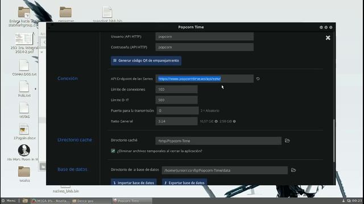Viewport: 364px width, 204px height.
Task: Select the folder icon right of Enlace hacia
Action: pyautogui.click(x=66, y=14)
